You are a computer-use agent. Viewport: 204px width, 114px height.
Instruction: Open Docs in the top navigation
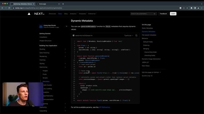click(60, 14)
